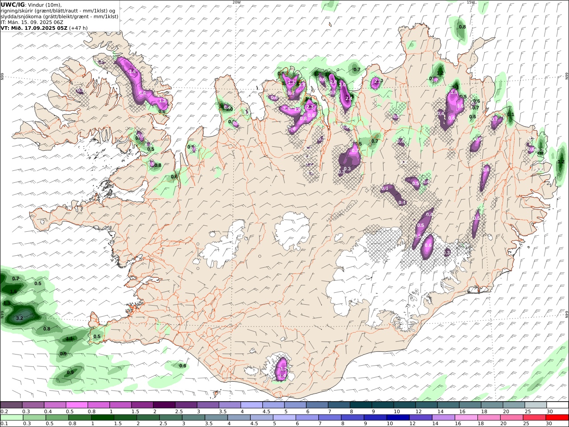Click the "15W" longitude label
Screen dimensions: 569x427
point(471,2)
